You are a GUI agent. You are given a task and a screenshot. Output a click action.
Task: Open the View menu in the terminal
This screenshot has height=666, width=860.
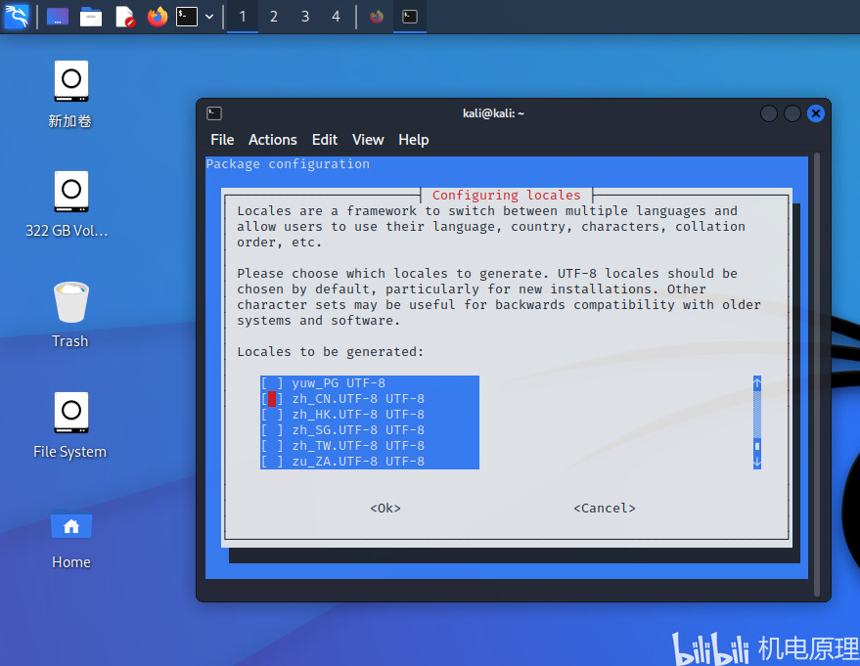click(368, 140)
